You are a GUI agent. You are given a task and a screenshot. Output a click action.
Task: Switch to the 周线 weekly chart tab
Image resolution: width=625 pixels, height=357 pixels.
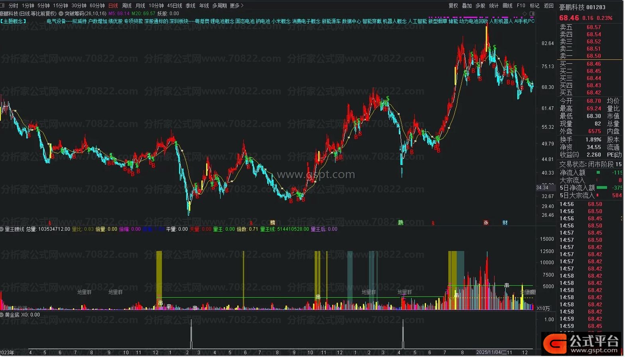(x=127, y=6)
